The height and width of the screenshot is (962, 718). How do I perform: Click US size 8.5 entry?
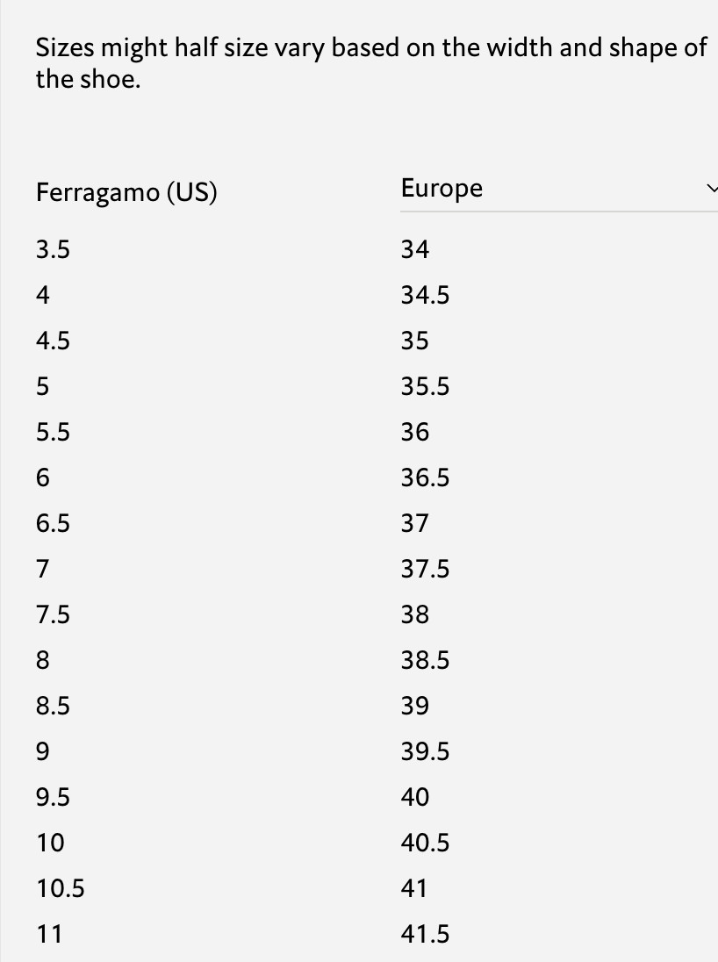pos(53,707)
